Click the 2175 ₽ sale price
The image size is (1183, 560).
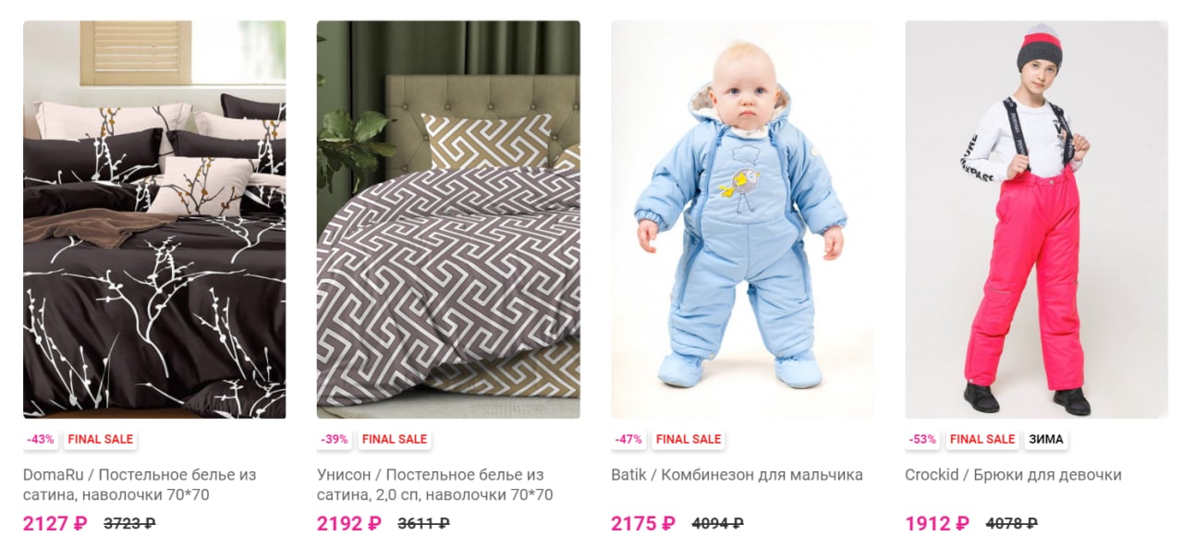click(x=643, y=524)
